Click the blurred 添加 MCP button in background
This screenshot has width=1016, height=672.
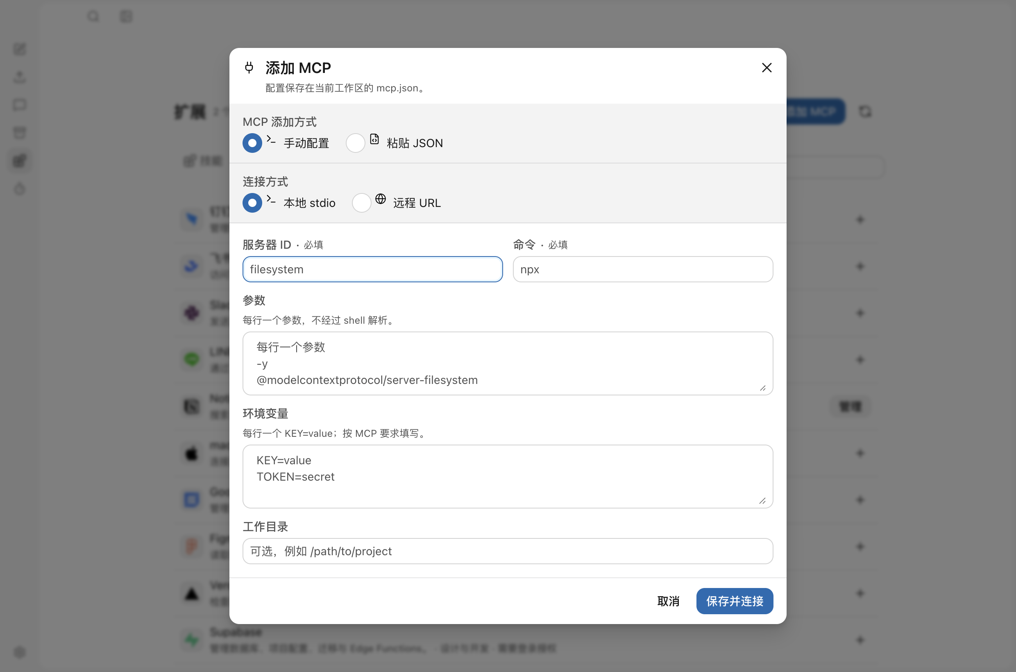click(815, 111)
